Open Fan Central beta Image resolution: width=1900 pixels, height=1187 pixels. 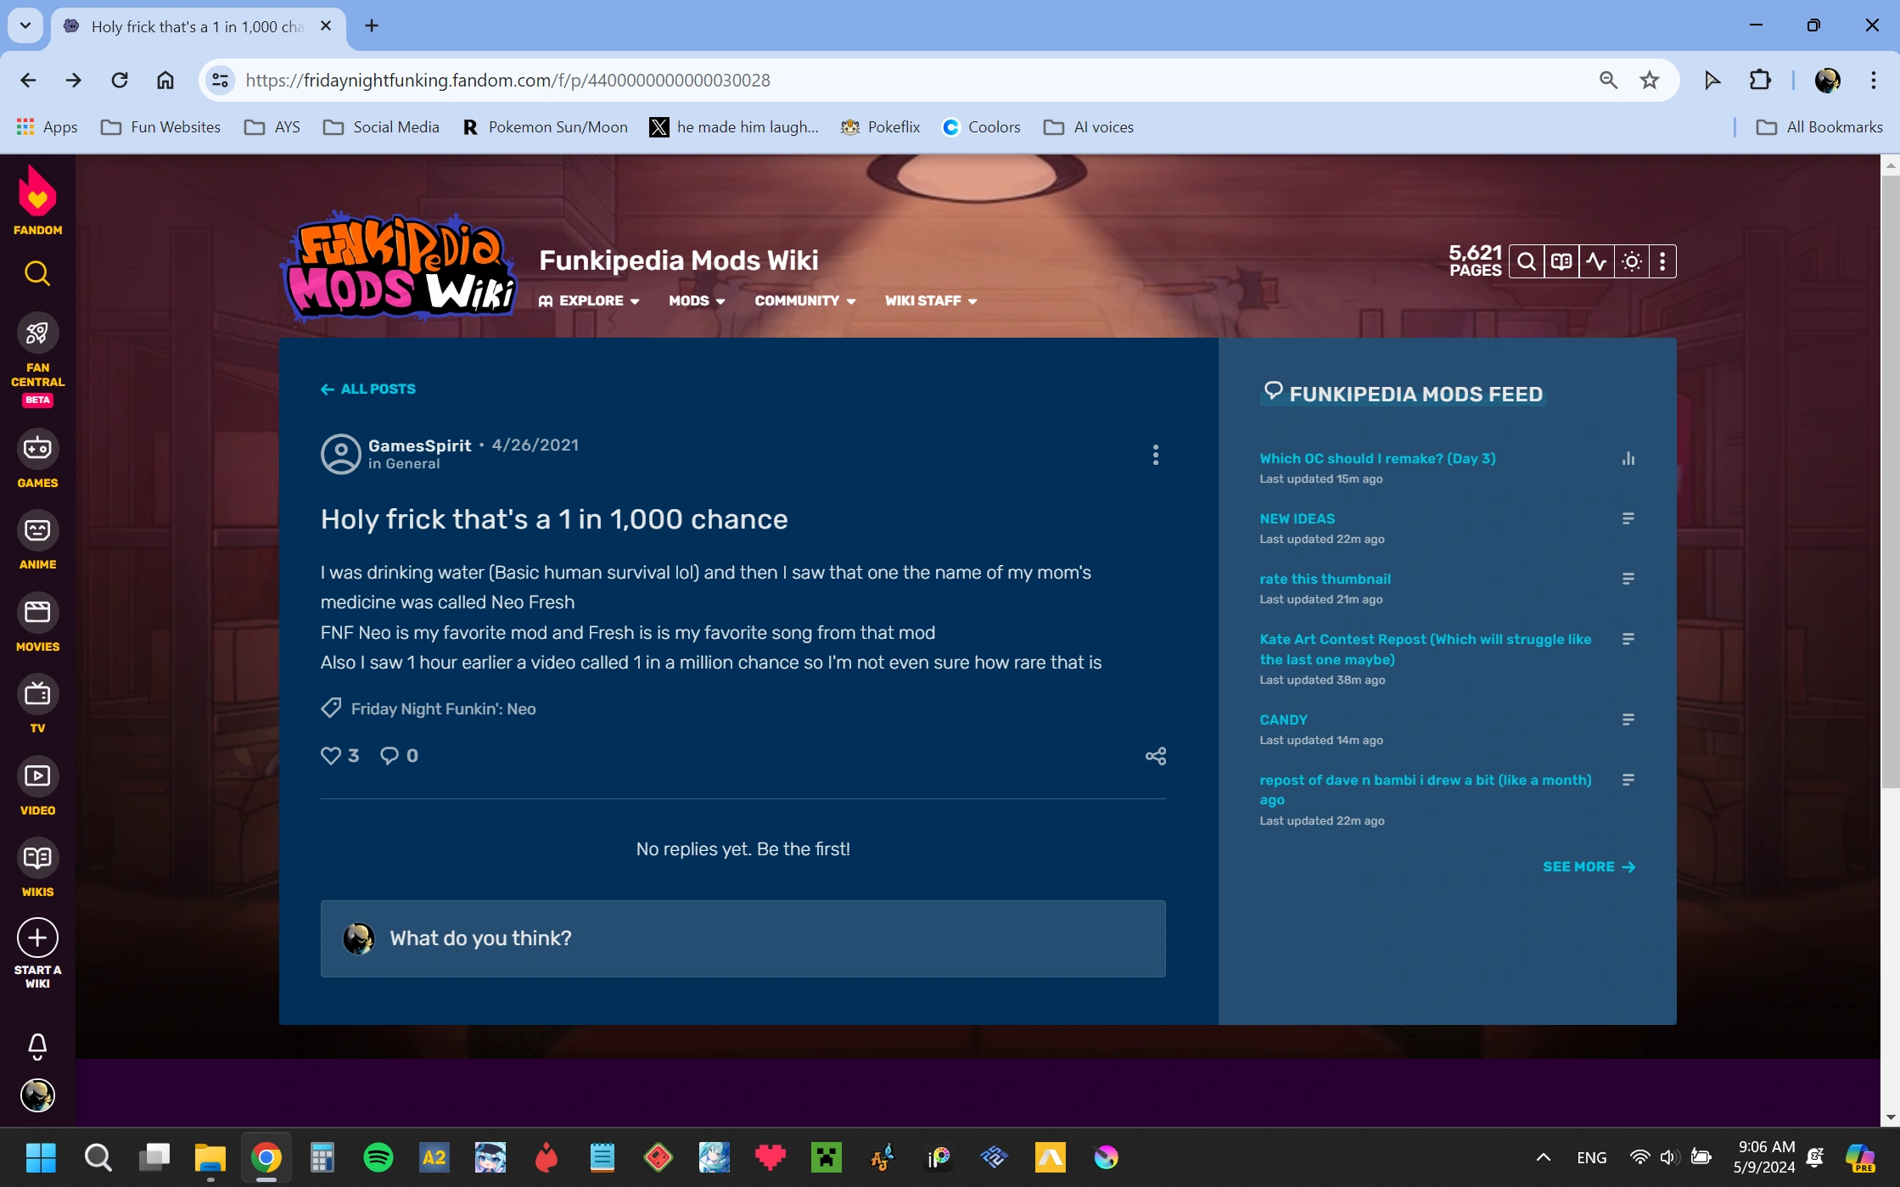[x=37, y=360]
